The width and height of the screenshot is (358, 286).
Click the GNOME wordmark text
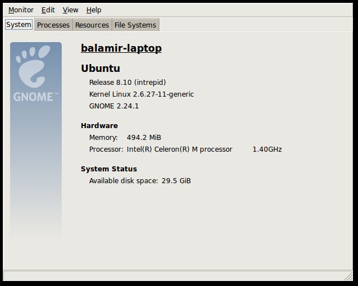[x=35, y=97]
